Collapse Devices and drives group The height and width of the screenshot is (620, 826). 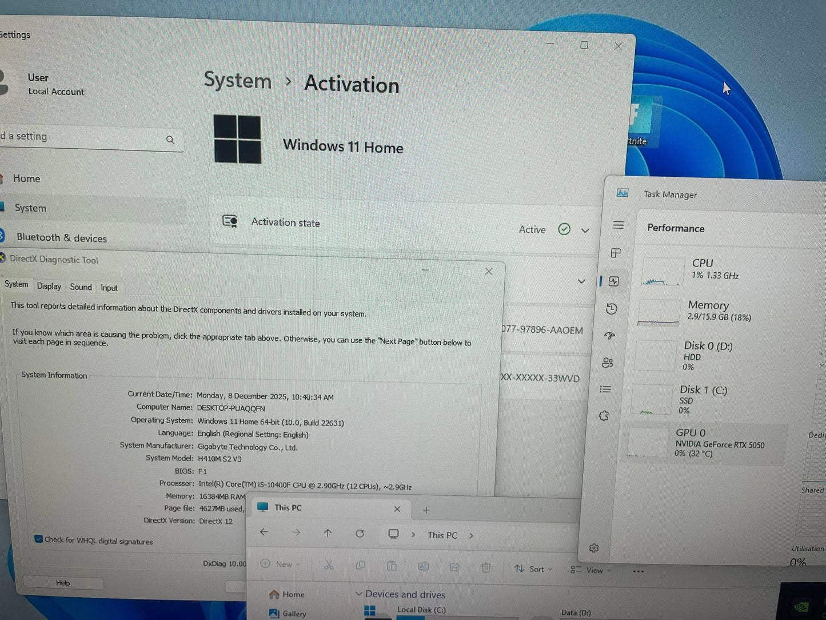tap(358, 594)
